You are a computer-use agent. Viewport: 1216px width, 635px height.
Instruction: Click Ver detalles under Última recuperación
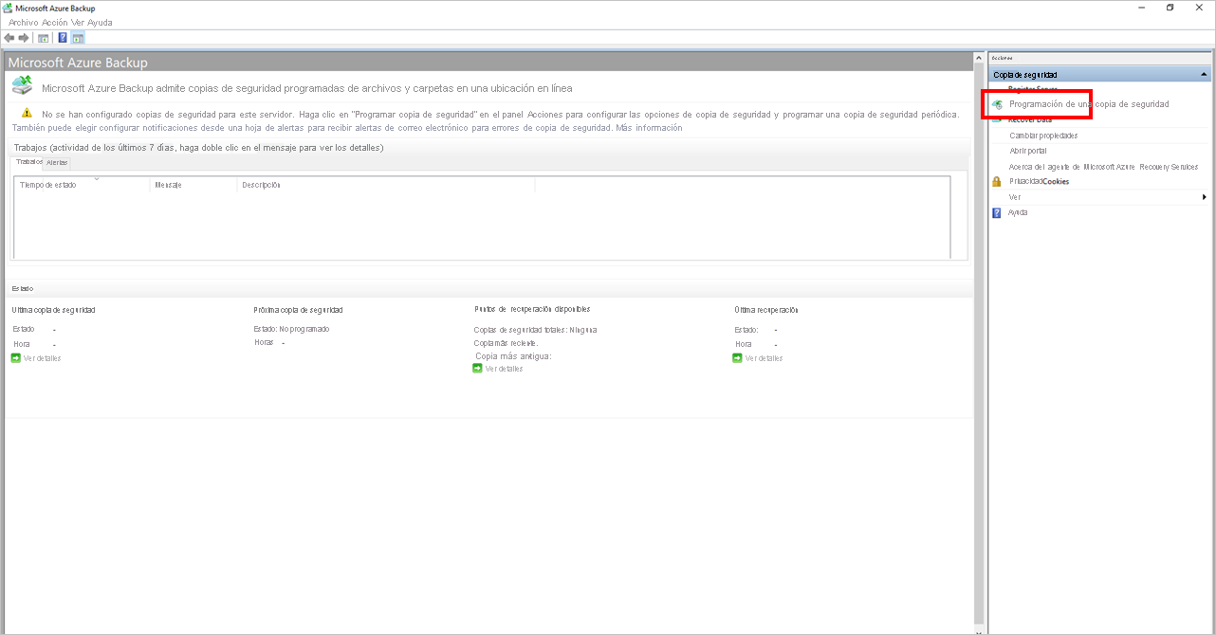764,358
